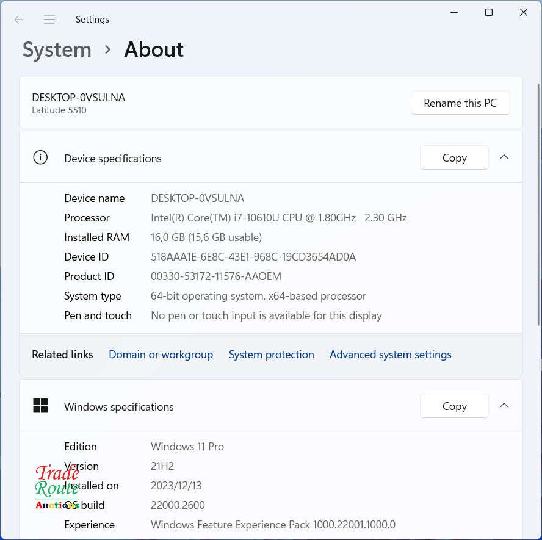Click the Device specifications info icon
This screenshot has width=542, height=540.
[40, 157]
